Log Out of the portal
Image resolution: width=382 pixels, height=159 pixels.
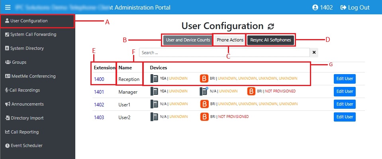tap(355, 8)
